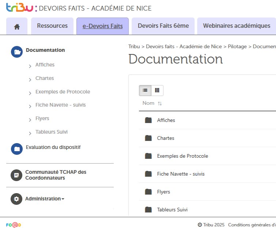This screenshot has height=230, width=276.
Task: Click the Tribu breadcrumb link
Action: coord(134,47)
